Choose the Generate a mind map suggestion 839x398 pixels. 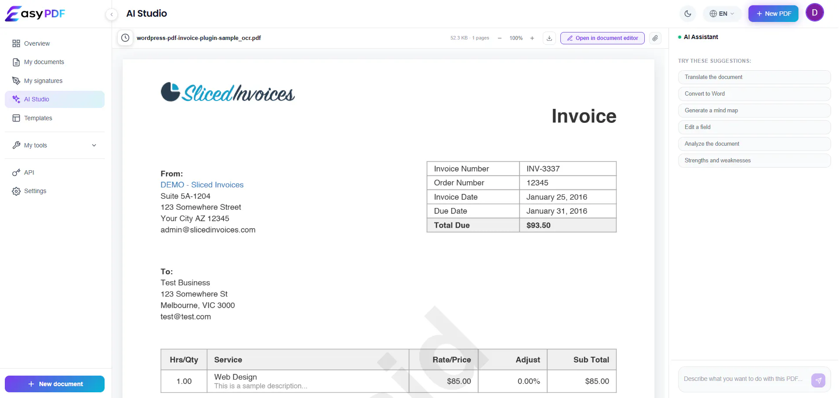754,111
